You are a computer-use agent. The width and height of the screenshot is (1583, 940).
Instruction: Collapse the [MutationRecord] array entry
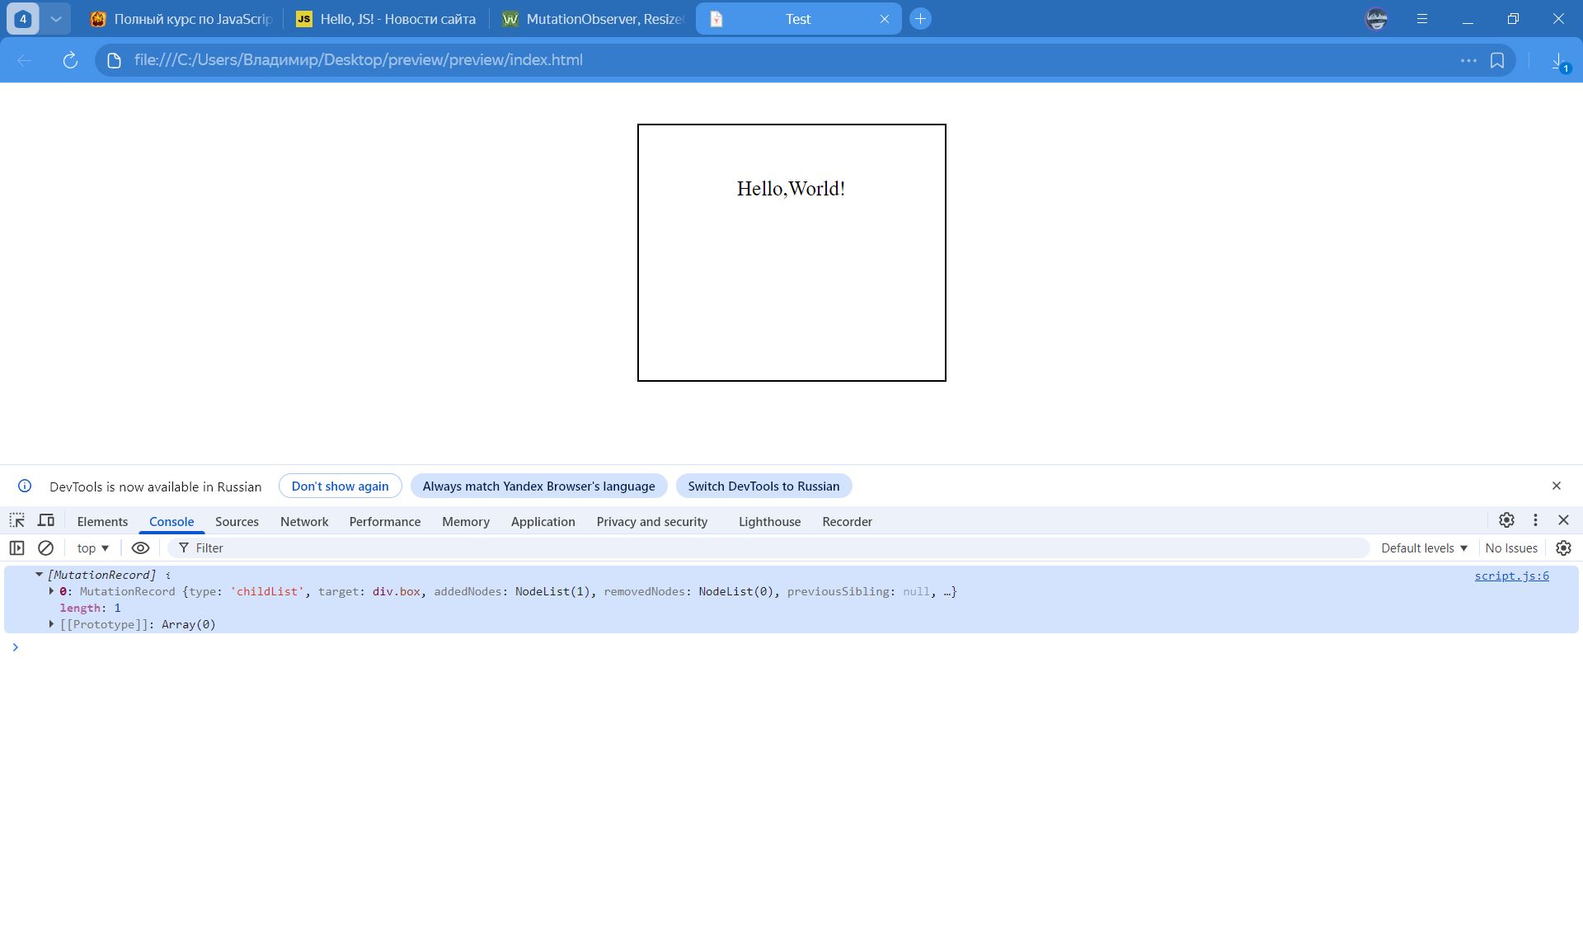[39, 575]
